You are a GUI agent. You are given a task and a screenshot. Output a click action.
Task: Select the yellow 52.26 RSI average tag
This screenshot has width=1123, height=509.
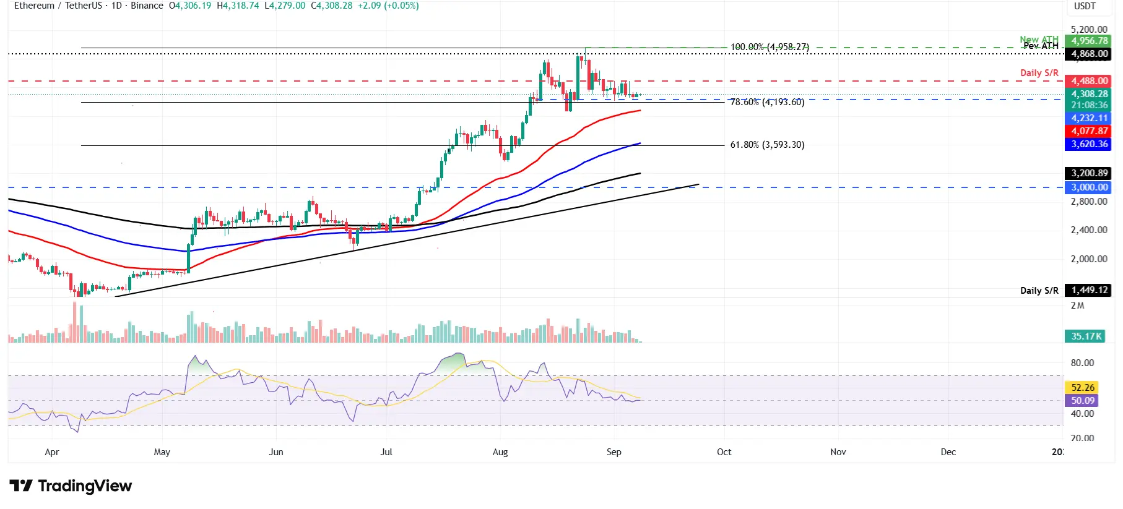pyautogui.click(x=1082, y=388)
